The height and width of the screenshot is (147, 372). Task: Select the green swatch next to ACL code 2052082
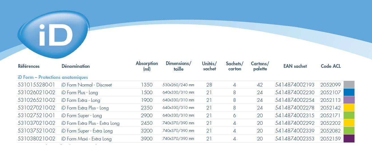(x=349, y=131)
